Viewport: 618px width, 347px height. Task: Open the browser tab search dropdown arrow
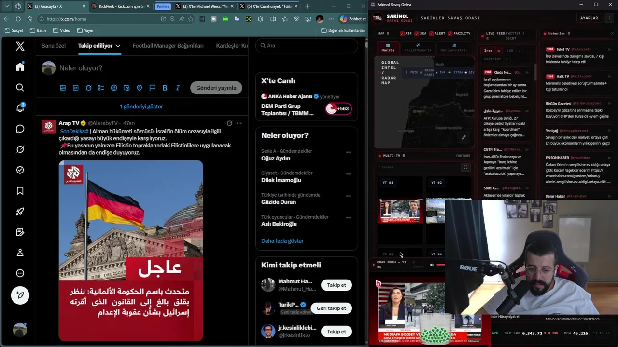pos(6,6)
